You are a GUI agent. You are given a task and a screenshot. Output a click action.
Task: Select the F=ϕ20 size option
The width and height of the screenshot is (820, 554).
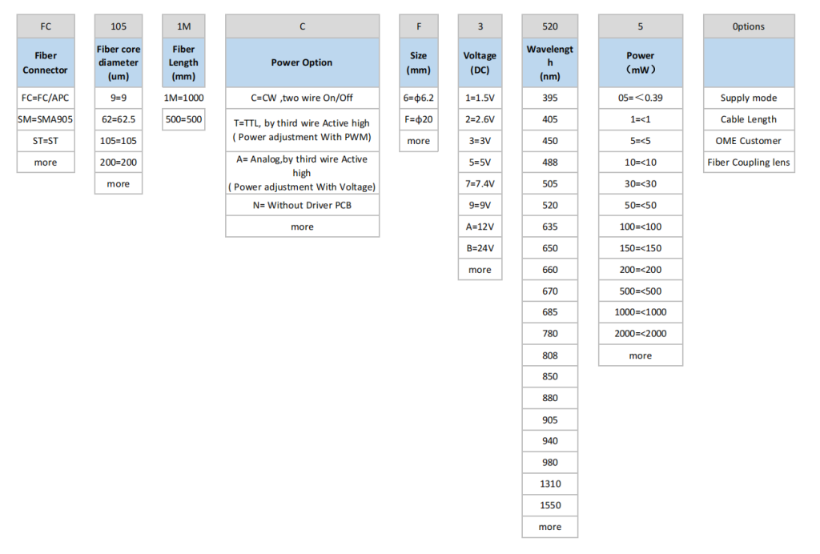(x=418, y=119)
